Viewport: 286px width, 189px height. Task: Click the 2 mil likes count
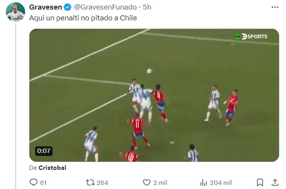pos(160,183)
